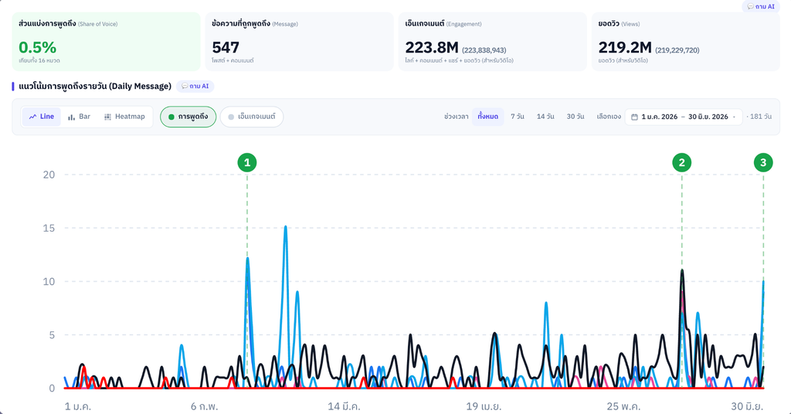Viewport: 791px width, 414px height.
Task: Click ถาม AI beside Daily Message heading
Action: tap(195, 87)
